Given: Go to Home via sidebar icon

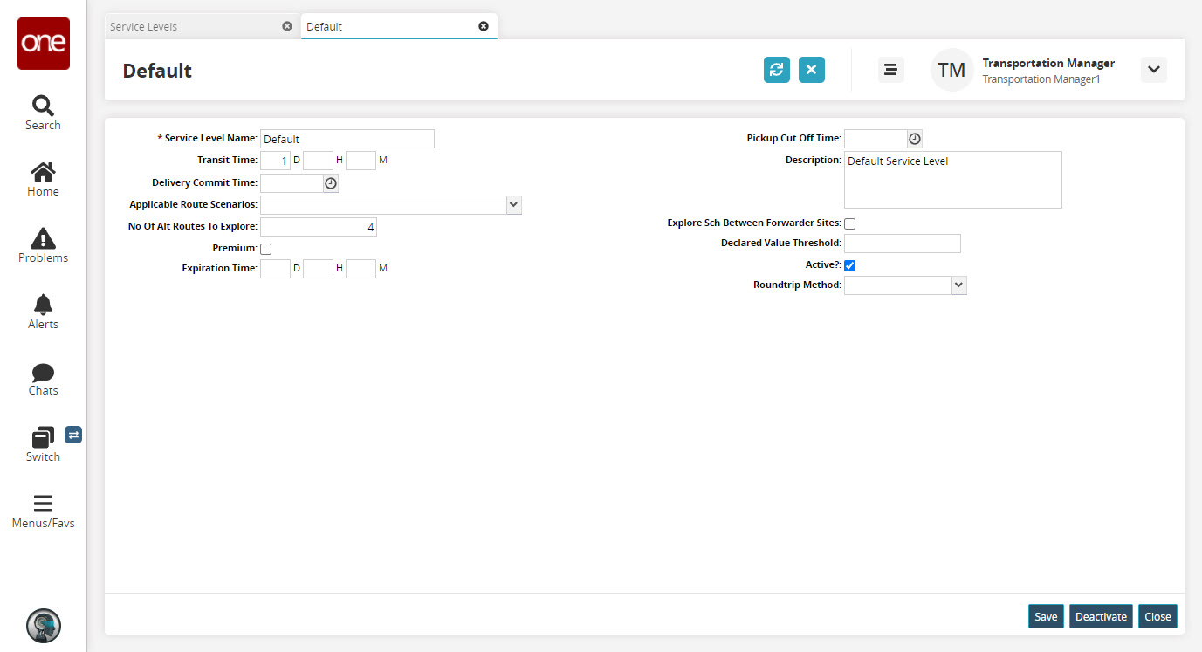Looking at the screenshot, I should click(43, 173).
